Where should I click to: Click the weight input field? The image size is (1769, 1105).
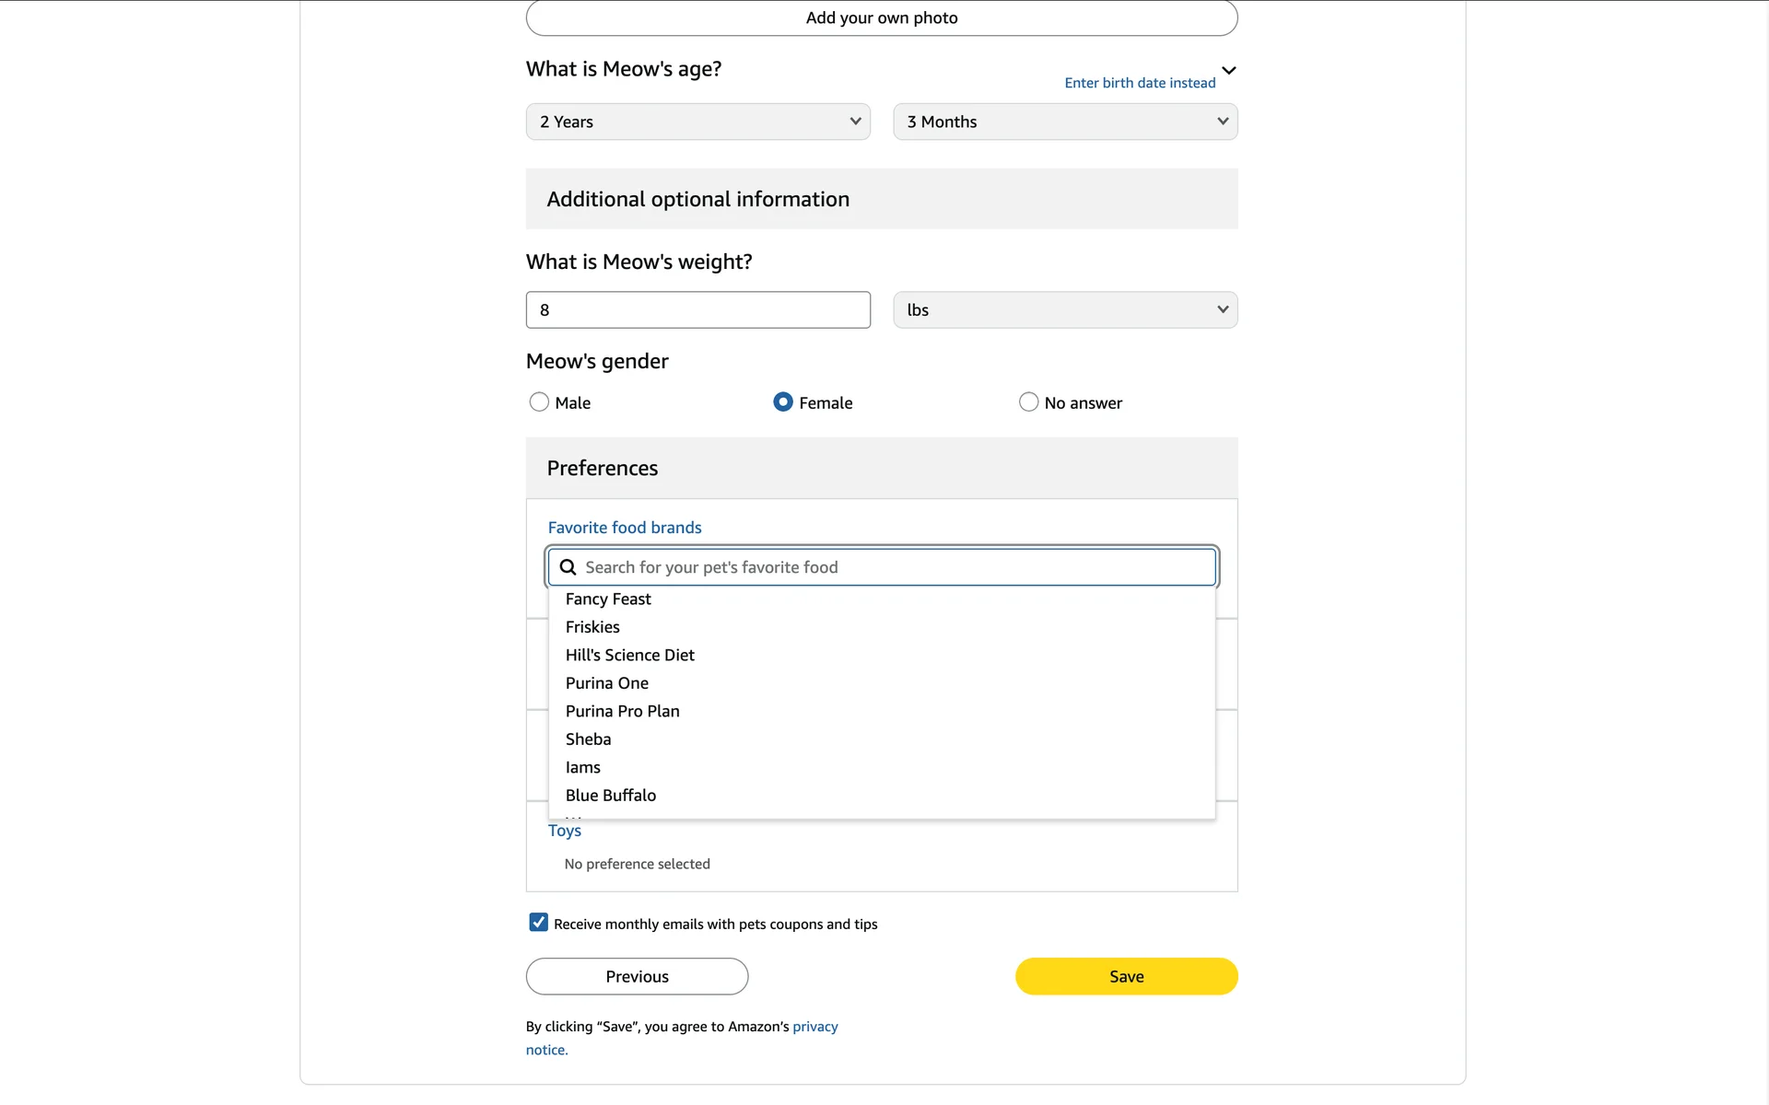point(697,310)
